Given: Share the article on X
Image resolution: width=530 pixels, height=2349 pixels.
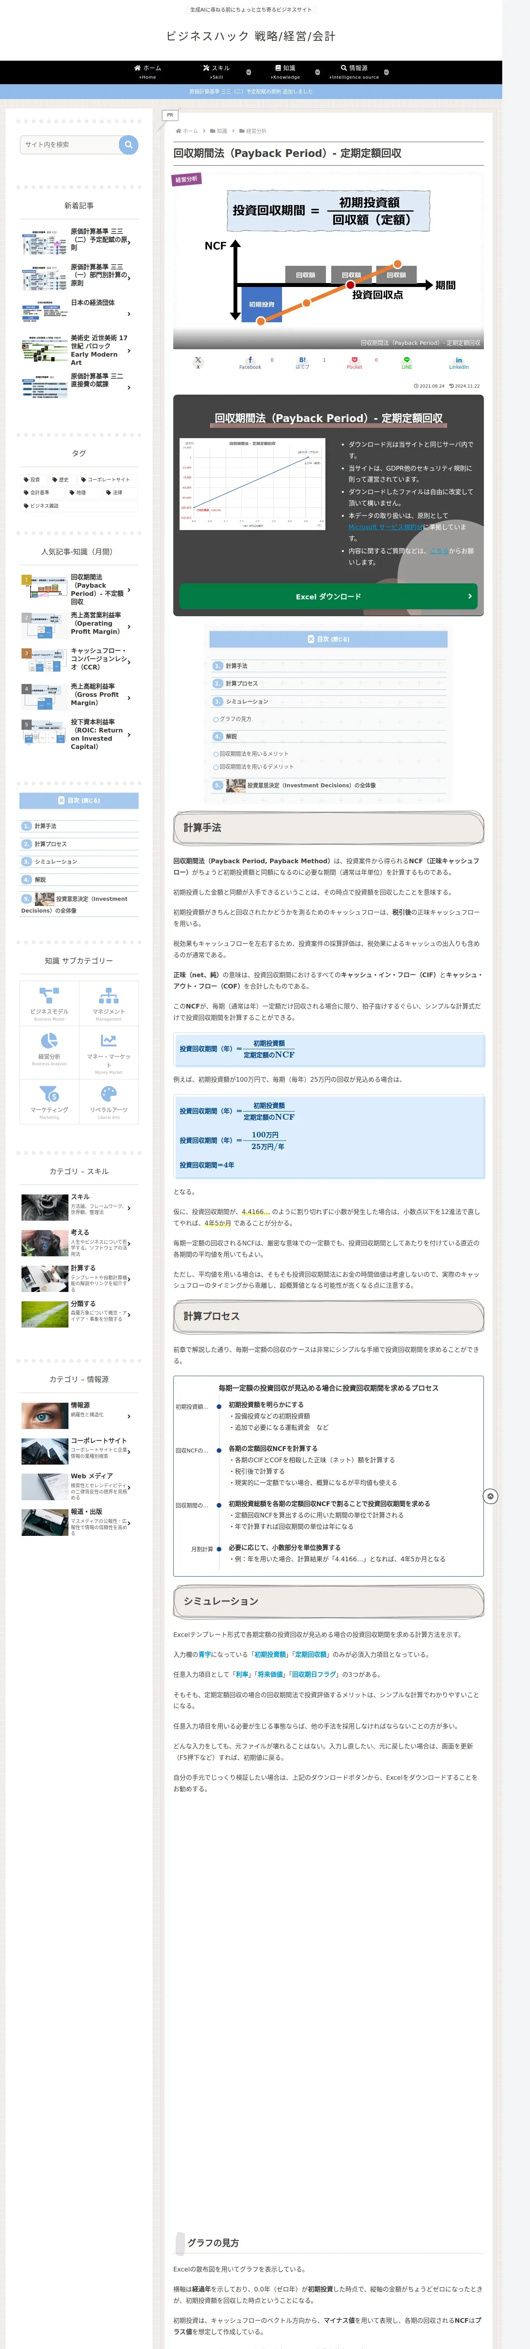Looking at the screenshot, I should [198, 363].
